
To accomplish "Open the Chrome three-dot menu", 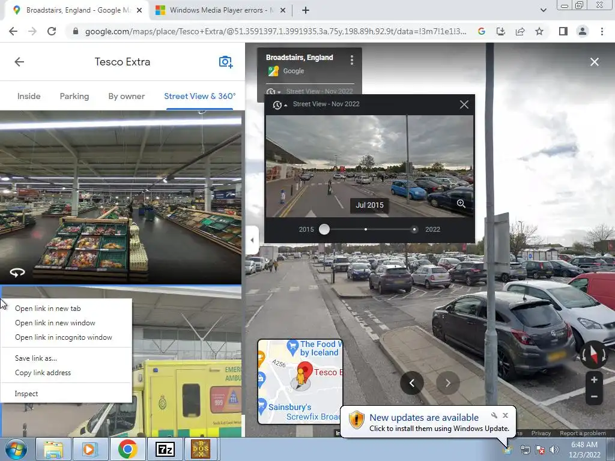I will [602, 31].
